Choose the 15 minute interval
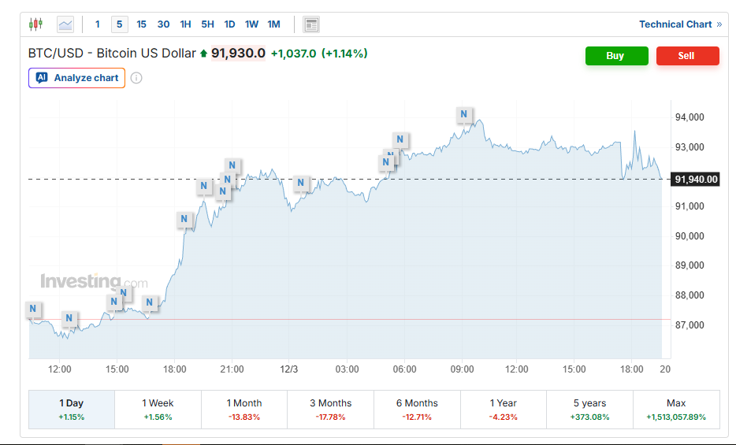The width and height of the screenshot is (736, 445). coord(141,24)
